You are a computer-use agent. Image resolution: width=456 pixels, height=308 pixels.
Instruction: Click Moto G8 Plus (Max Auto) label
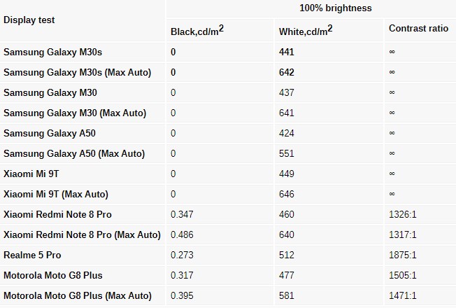click(78, 296)
